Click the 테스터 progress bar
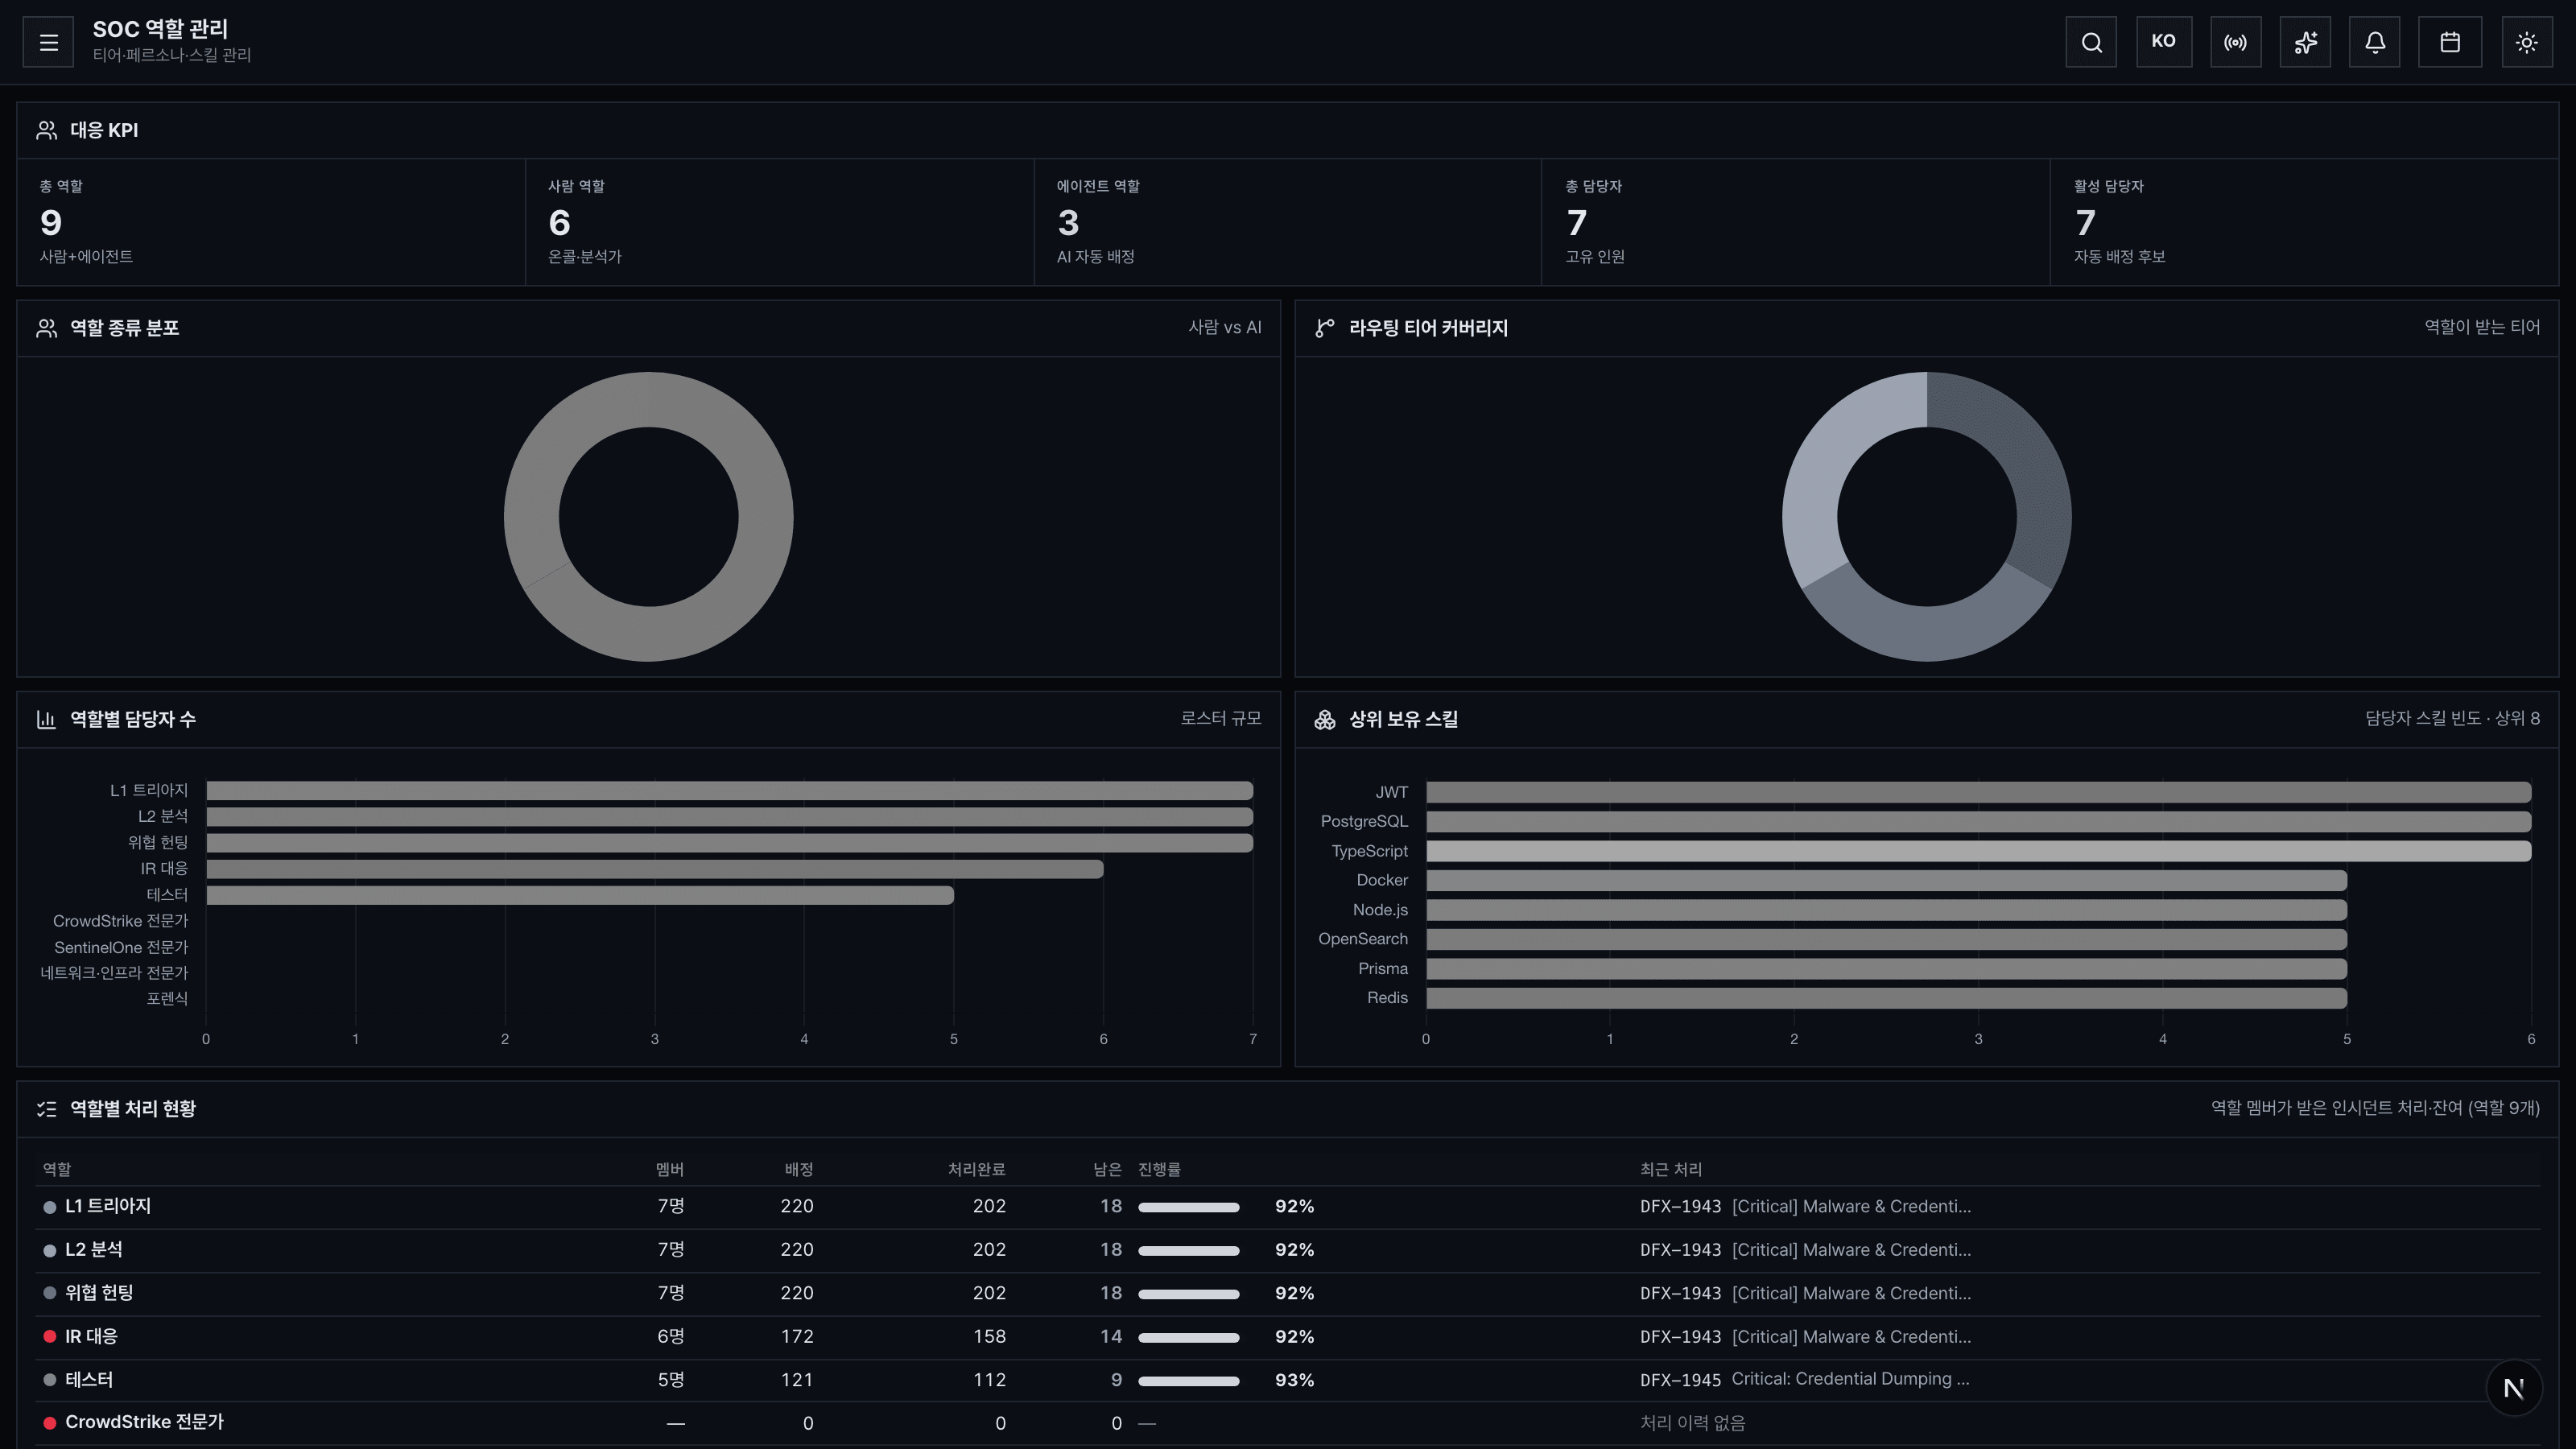This screenshot has height=1449, width=2576. (x=1188, y=1381)
